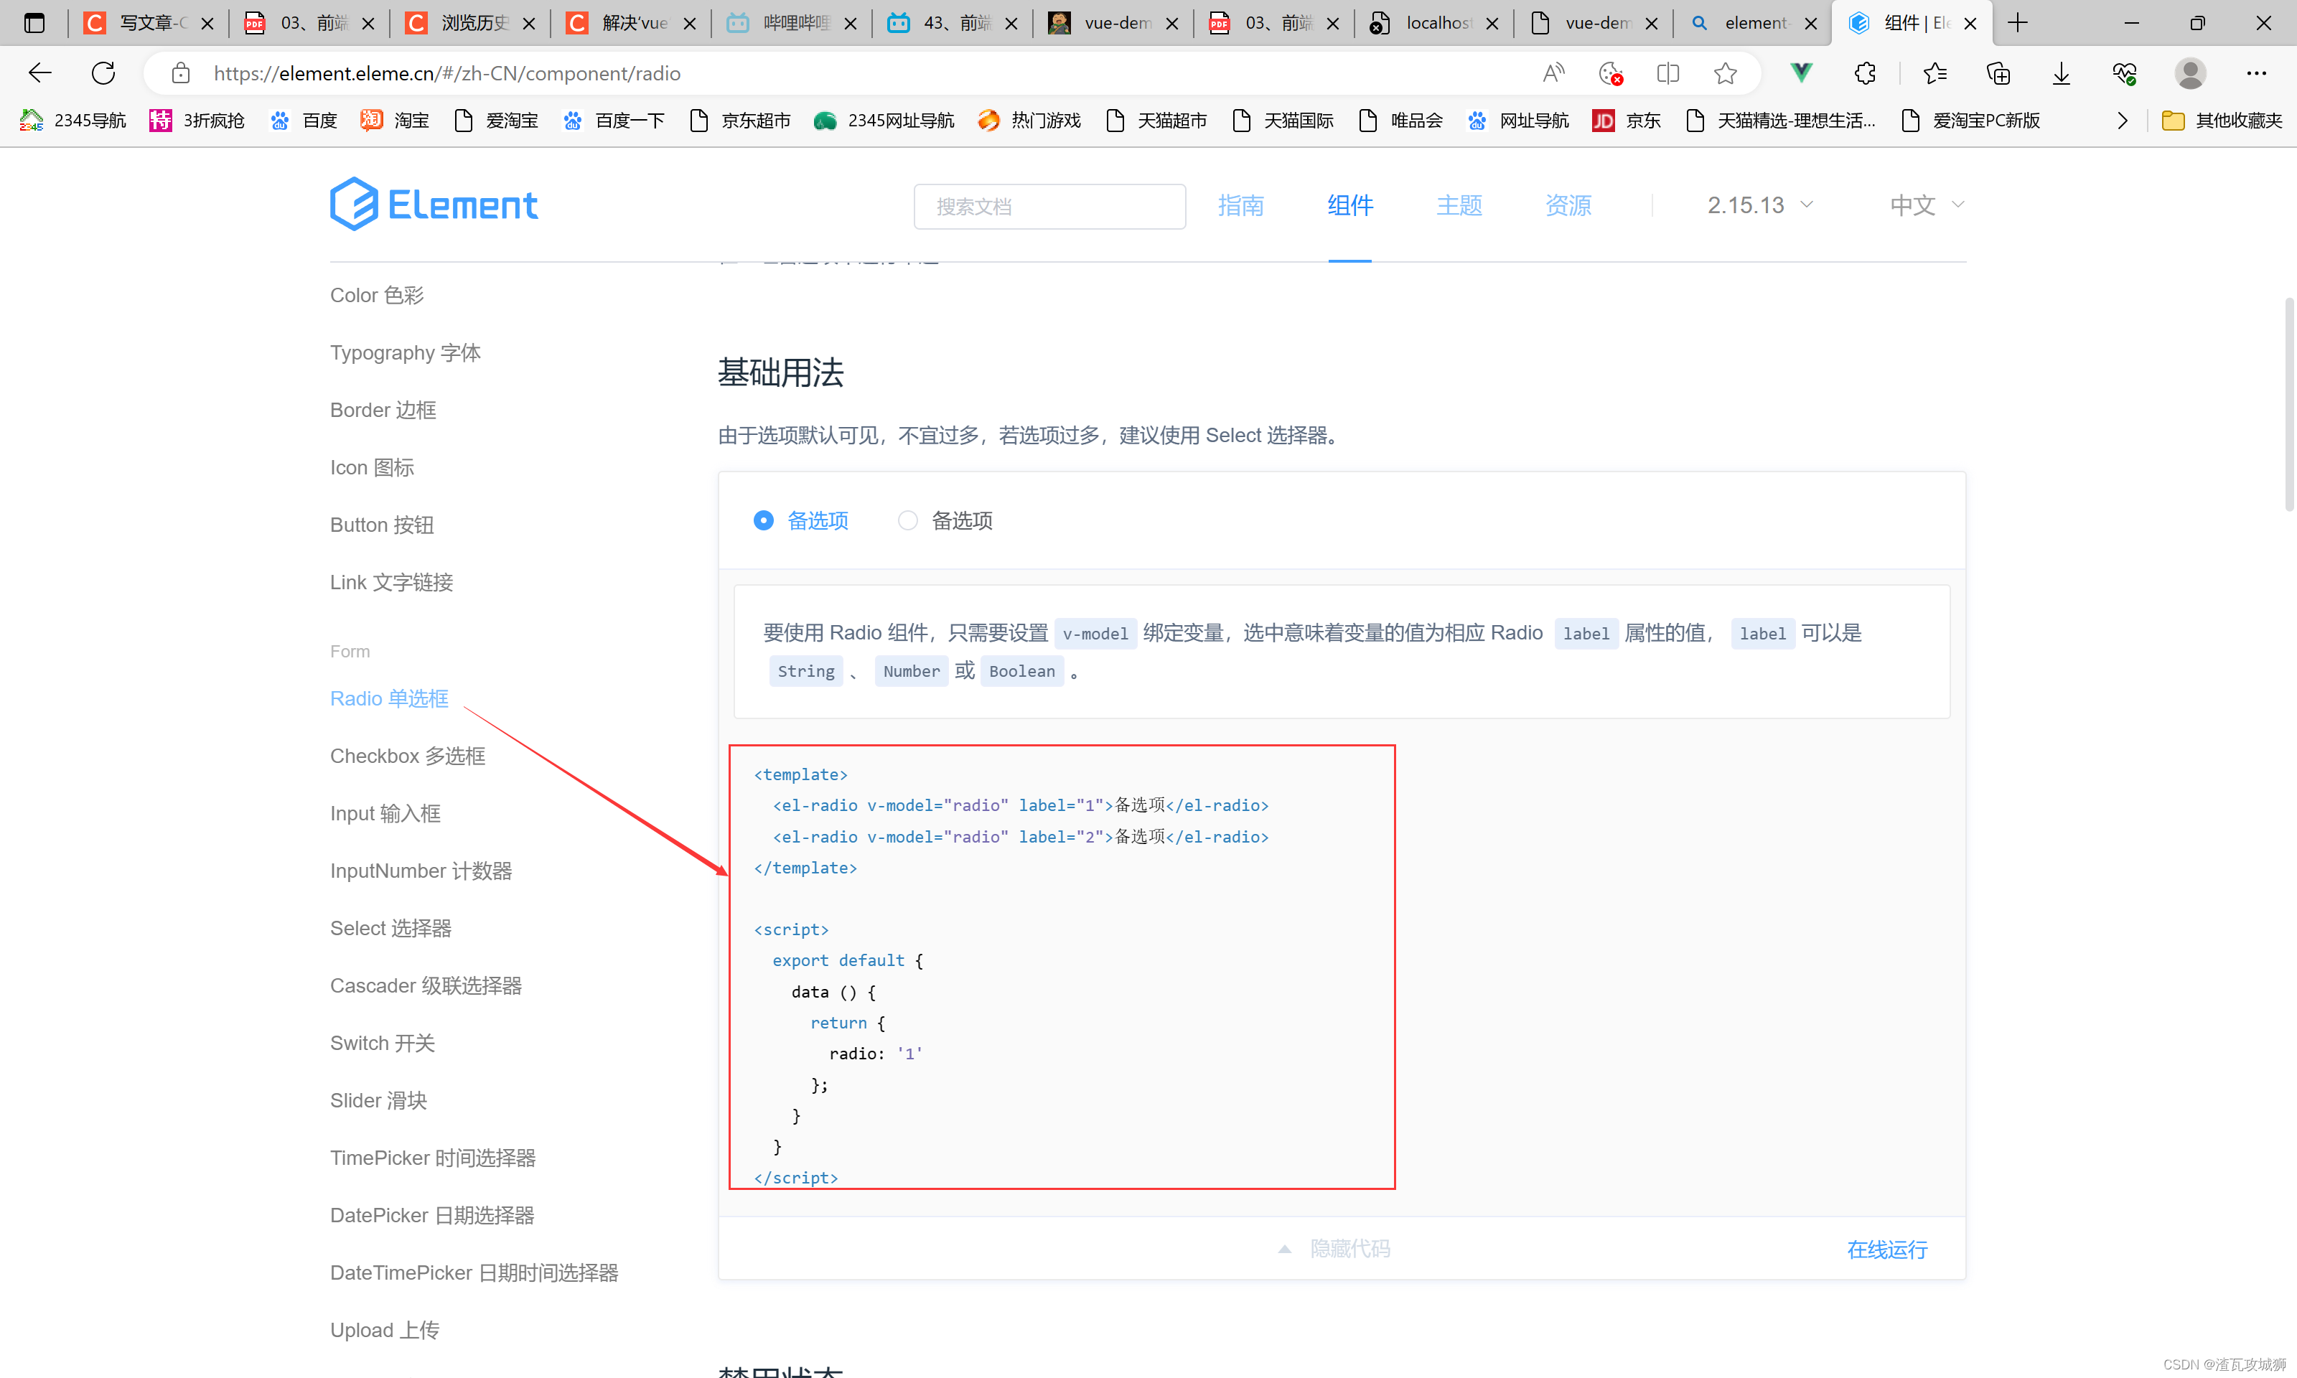Open Radio 单选框 in sidebar
The height and width of the screenshot is (1378, 2297).
pyautogui.click(x=389, y=698)
